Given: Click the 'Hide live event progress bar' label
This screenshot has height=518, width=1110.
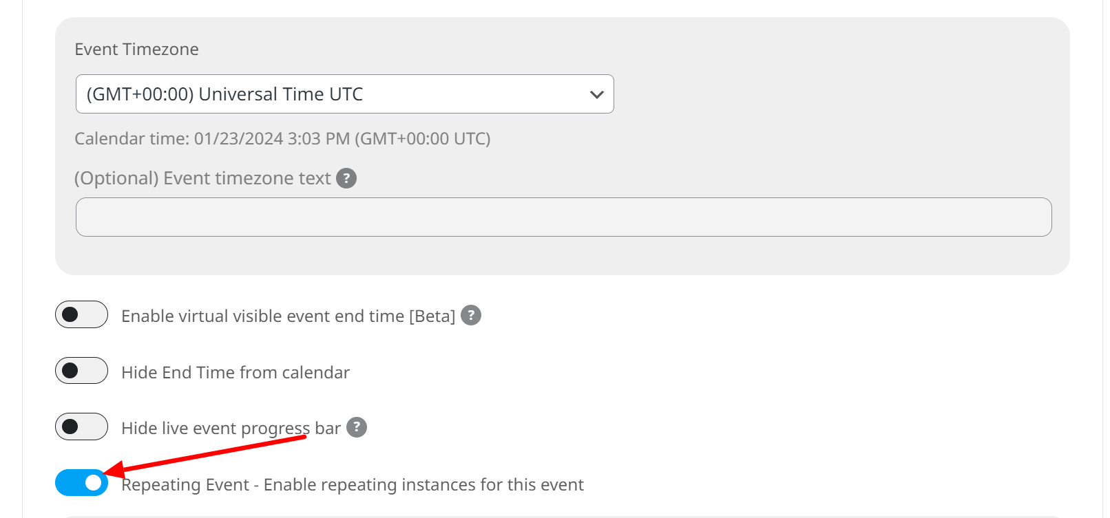Looking at the screenshot, I should [x=231, y=429].
